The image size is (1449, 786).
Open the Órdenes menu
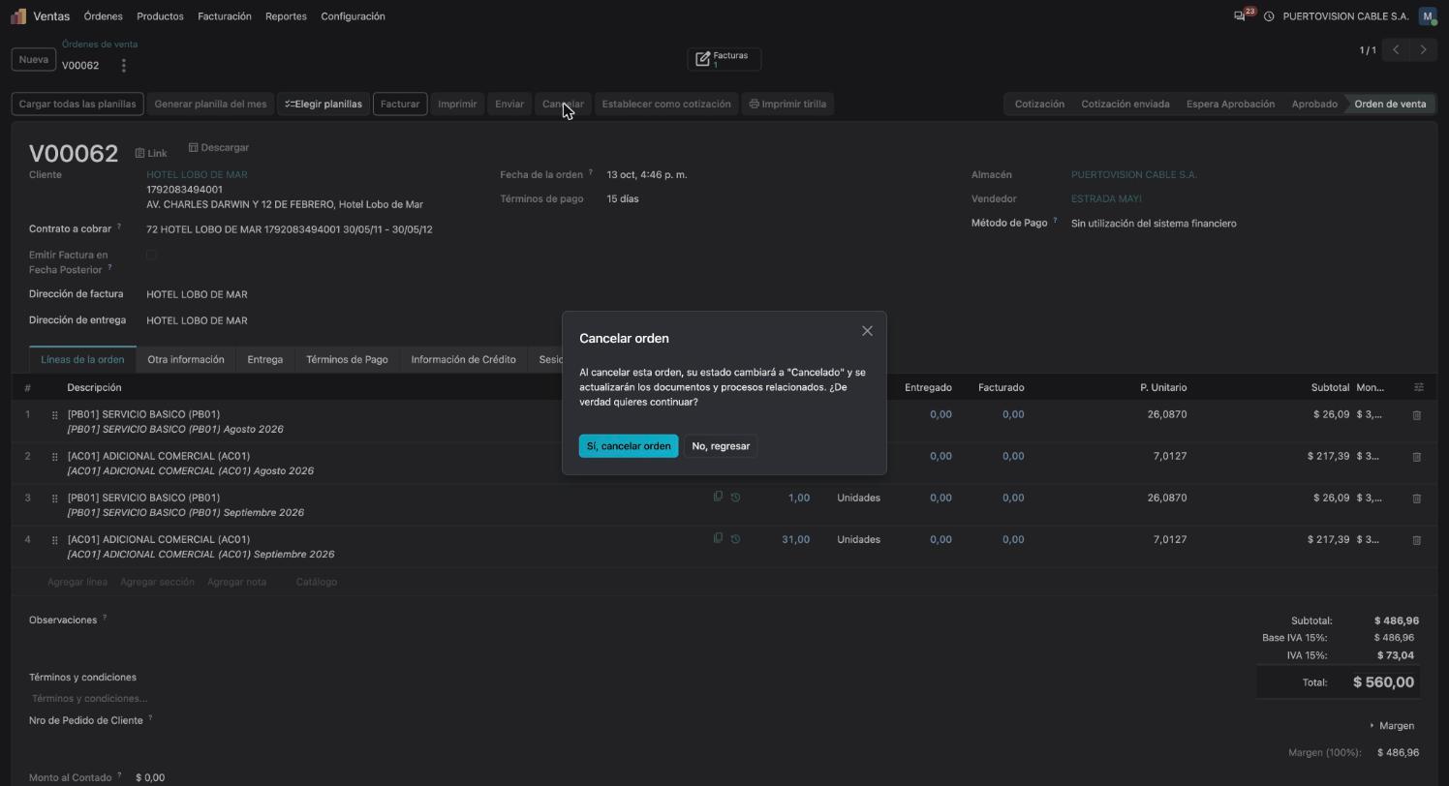pyautogui.click(x=103, y=16)
